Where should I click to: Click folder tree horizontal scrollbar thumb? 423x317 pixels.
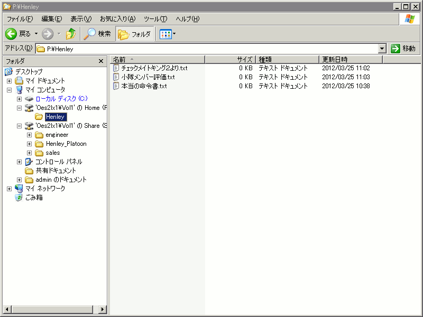[x=52, y=310]
